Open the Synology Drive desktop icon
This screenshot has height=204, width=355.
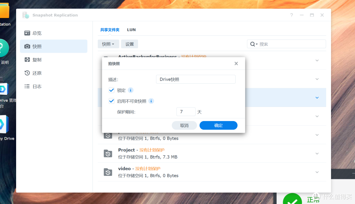tap(4, 124)
